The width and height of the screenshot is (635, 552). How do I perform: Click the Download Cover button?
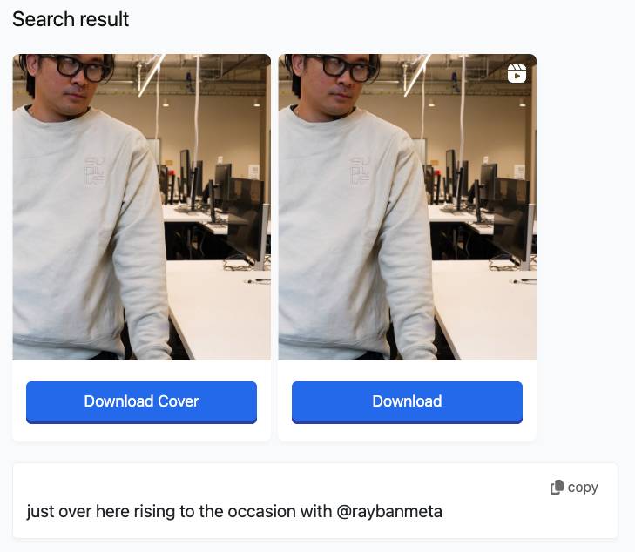[x=141, y=401]
